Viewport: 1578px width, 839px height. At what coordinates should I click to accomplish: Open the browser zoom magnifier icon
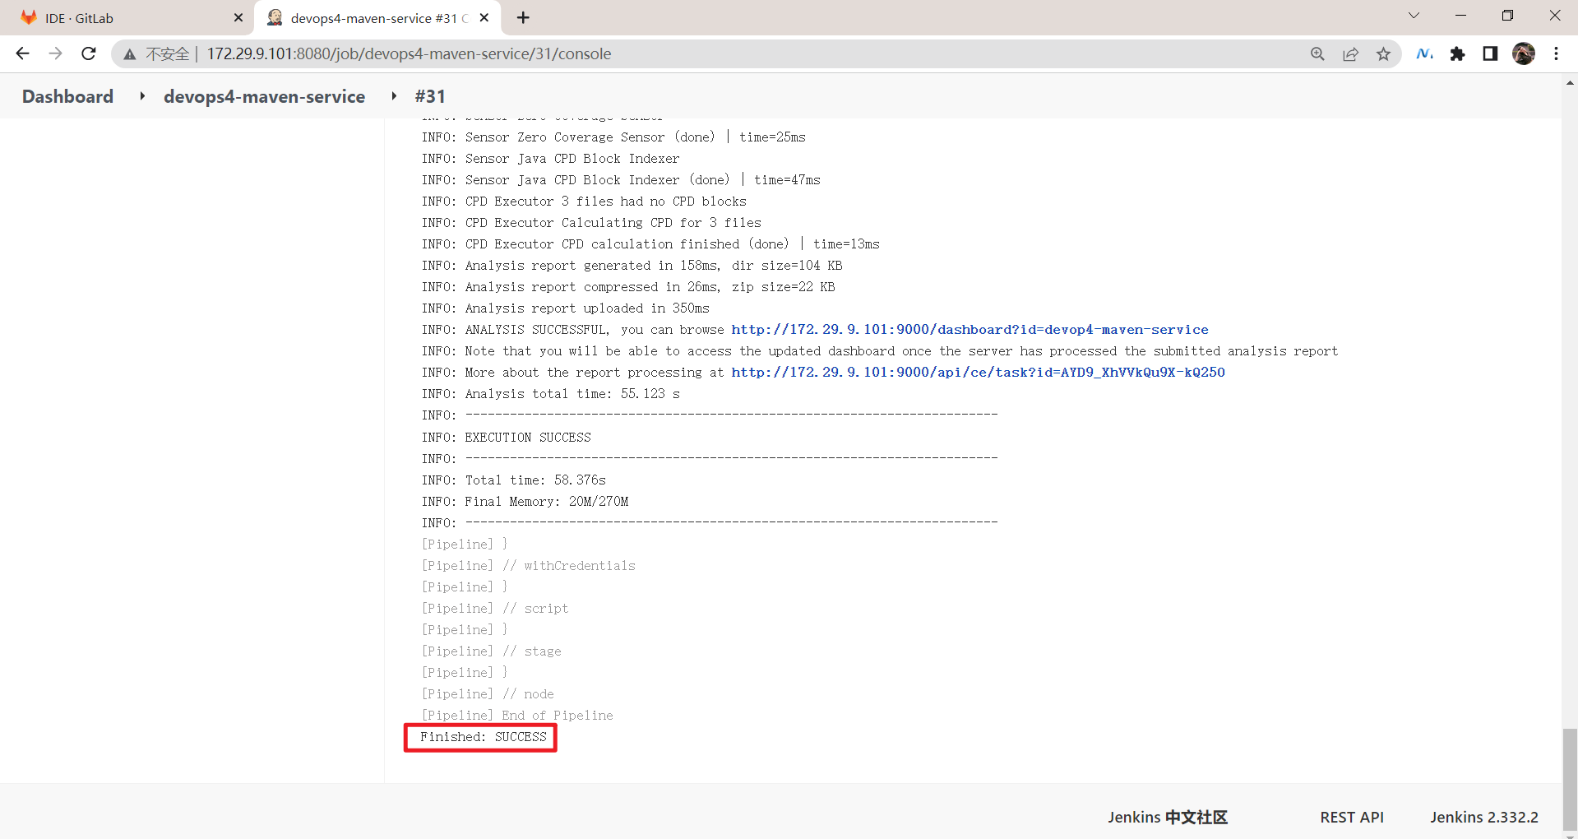coord(1317,53)
